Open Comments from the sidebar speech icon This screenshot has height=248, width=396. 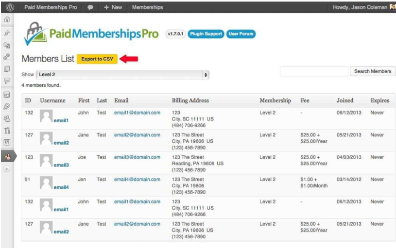(x=7, y=81)
